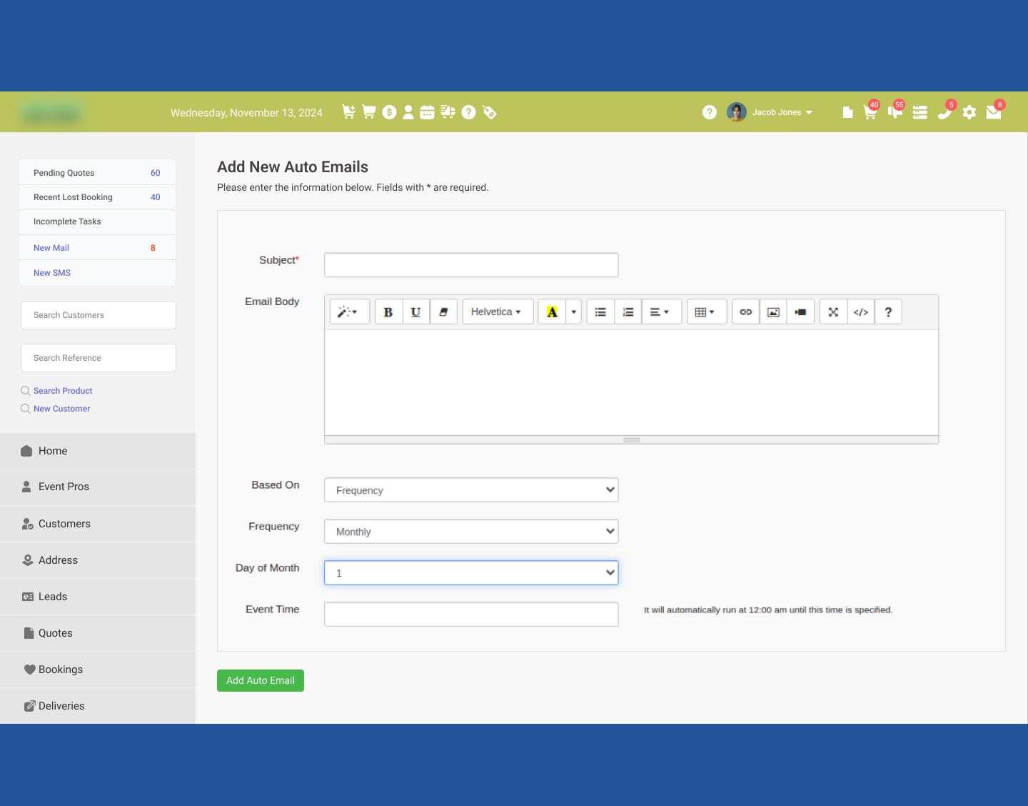Open the insert table dropdown
1028x806 pixels.
(707, 312)
